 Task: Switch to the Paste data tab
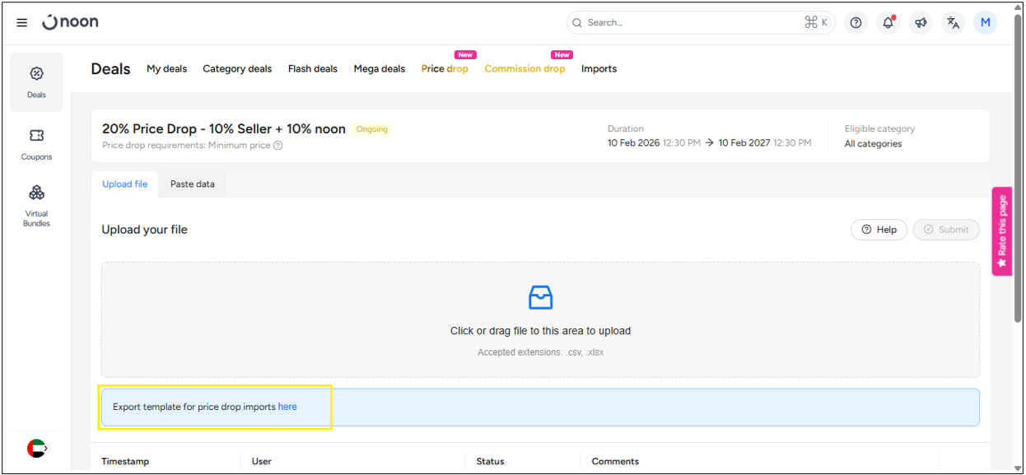click(192, 184)
